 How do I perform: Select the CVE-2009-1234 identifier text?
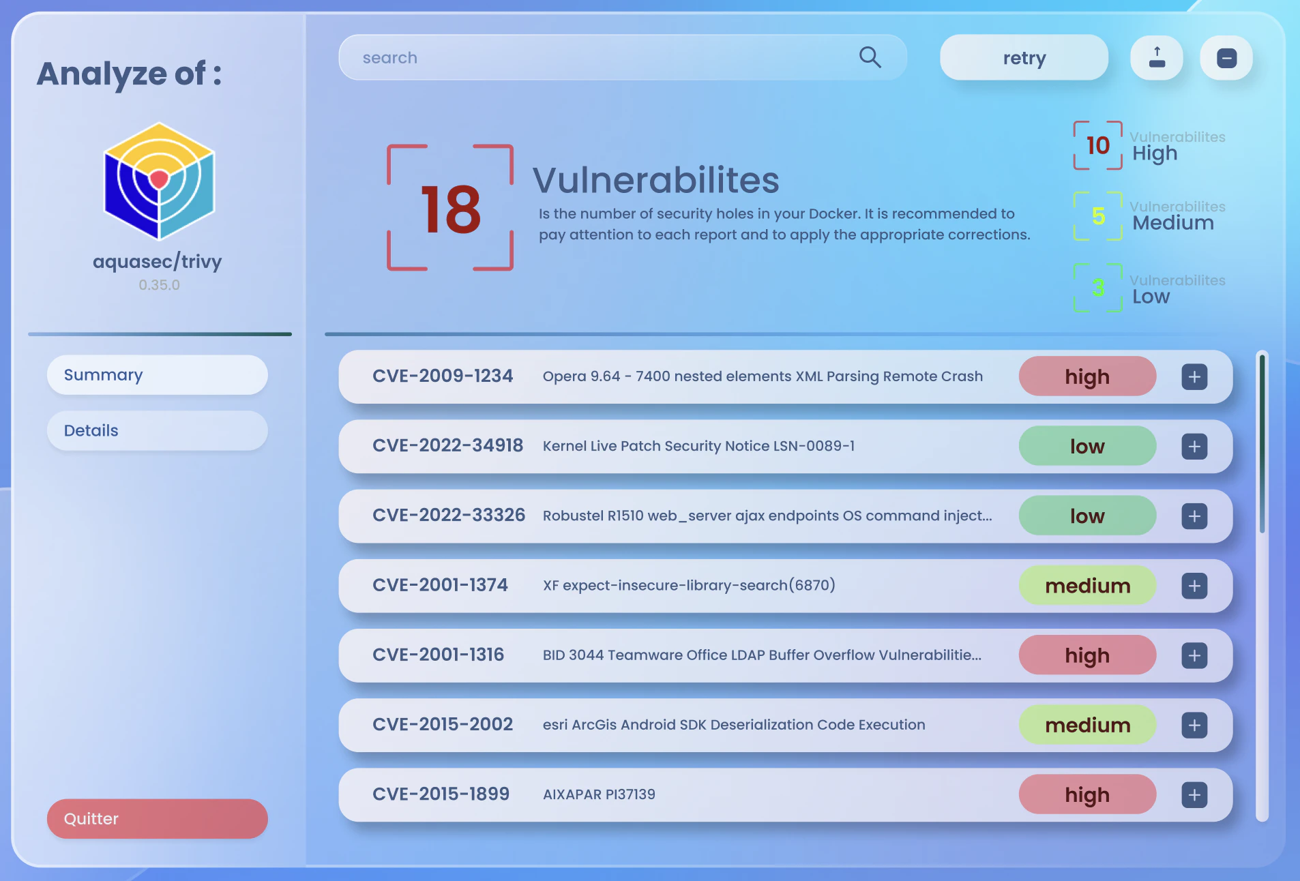(443, 376)
